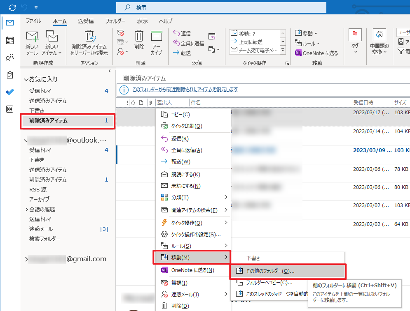The height and width of the screenshot is (311, 410).
Task: Select 削除済みアイテム in favorites
Action: pyautogui.click(x=68, y=121)
